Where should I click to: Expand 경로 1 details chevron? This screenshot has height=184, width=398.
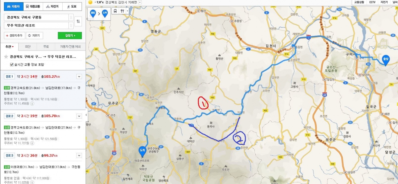point(79,77)
